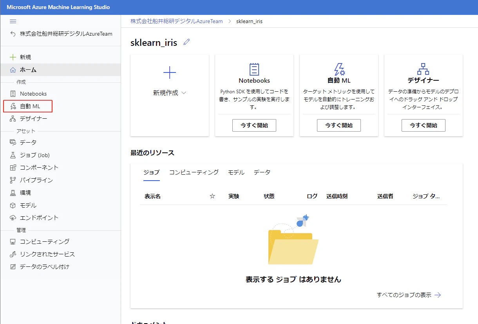Viewport: 478px width, 324px height.
Task: Click the Microsoft Azure Machine Learning Studio title
Action: 58,7
